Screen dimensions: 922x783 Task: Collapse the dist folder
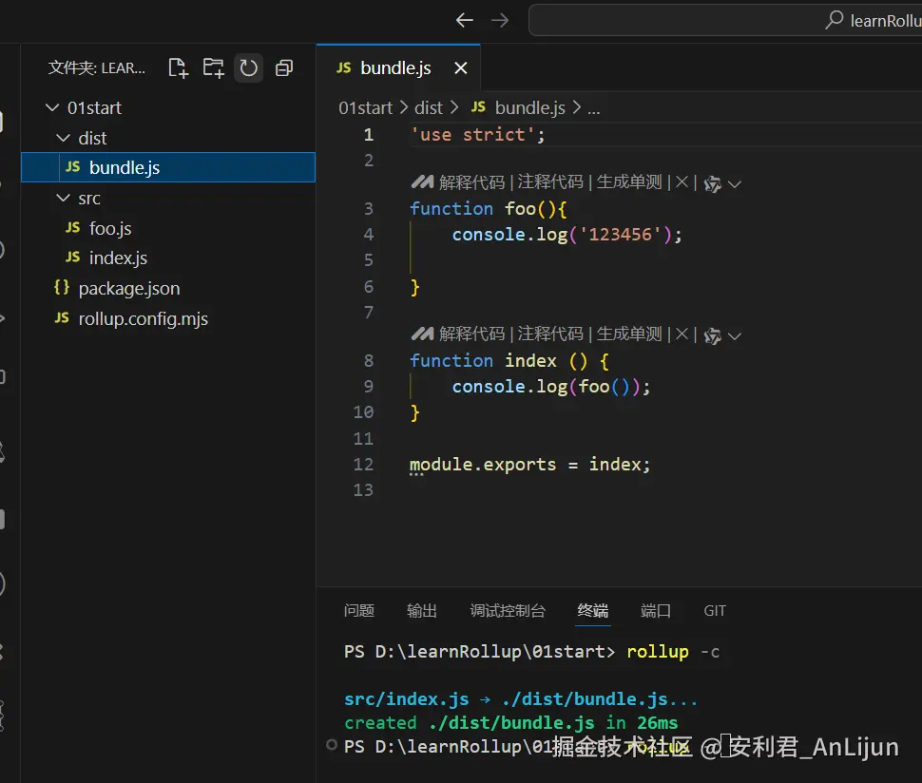(63, 138)
